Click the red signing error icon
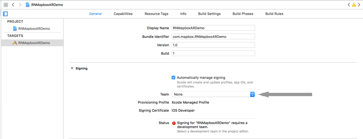 click(x=174, y=123)
